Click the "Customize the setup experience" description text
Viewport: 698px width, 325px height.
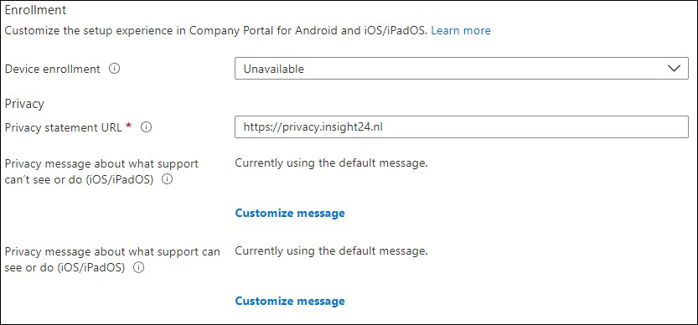coord(216,31)
